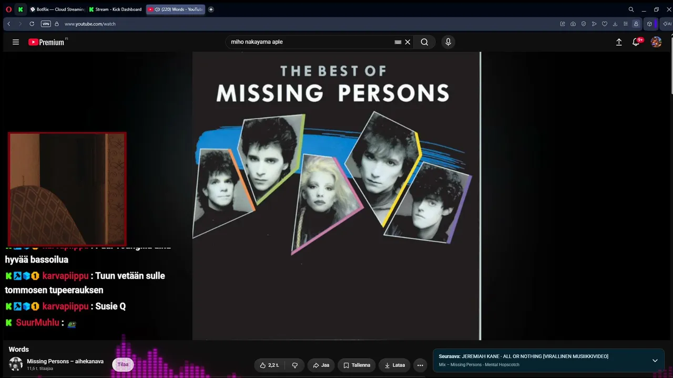Switch to the BotRix Cloud Streaming tab
Screen dimensions: 673x378
57,9
